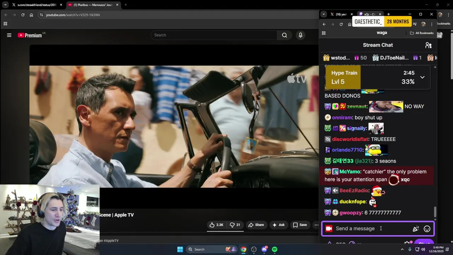Dislike the video with thumbs down
The height and width of the screenshot is (255, 453).
pyautogui.click(x=235, y=225)
